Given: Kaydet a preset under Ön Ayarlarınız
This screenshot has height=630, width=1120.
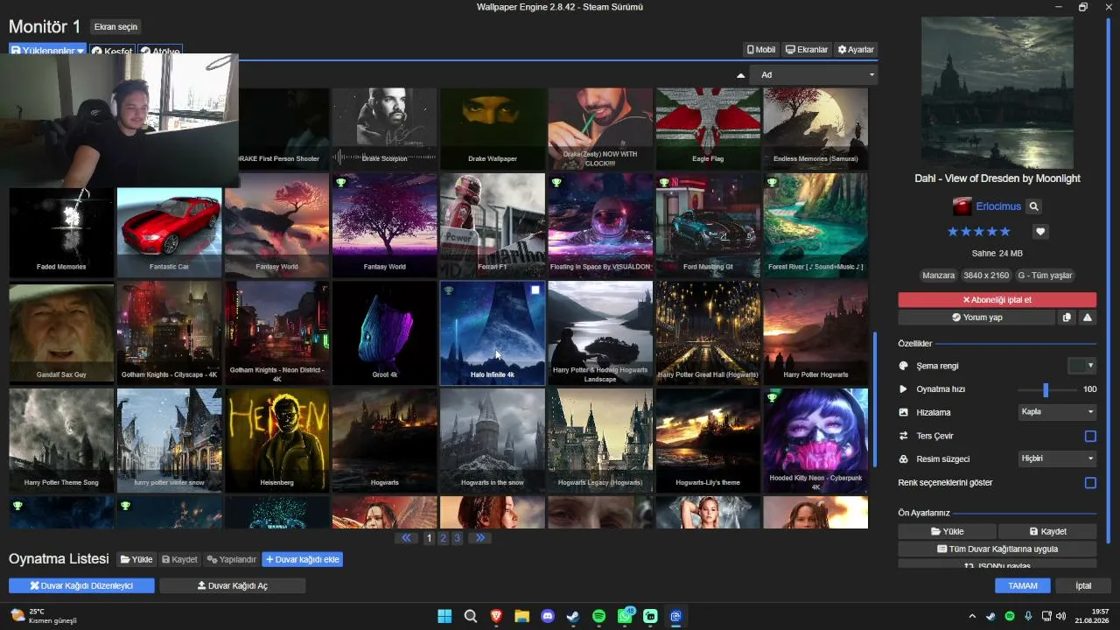Looking at the screenshot, I should (1047, 531).
